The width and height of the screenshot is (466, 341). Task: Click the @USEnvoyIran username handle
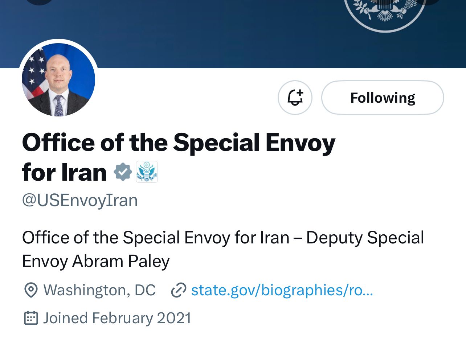pyautogui.click(x=79, y=200)
